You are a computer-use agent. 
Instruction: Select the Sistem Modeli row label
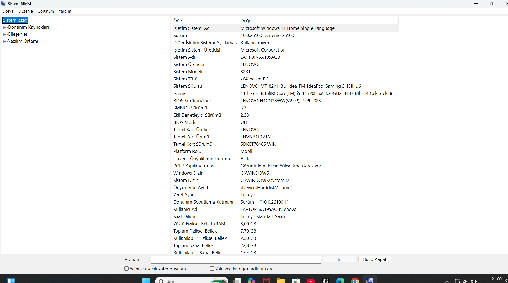pyautogui.click(x=188, y=72)
